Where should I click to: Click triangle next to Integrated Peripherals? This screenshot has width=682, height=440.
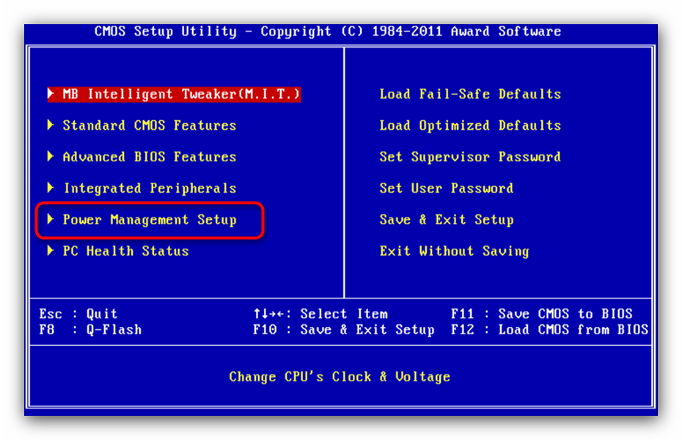coord(51,188)
